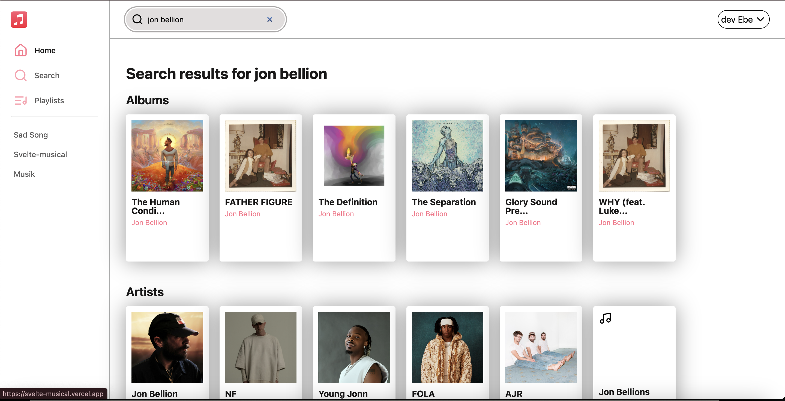
Task: Open the Glory Sound Prep album cover
Action: [x=541, y=156]
